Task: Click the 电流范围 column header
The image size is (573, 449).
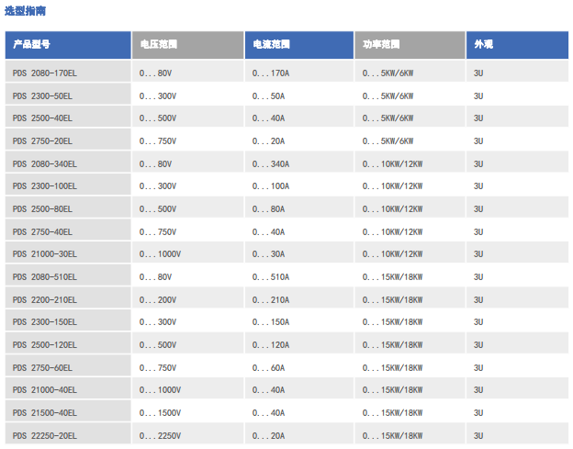Action: click(299, 45)
